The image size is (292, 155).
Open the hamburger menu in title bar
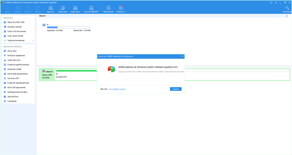pyautogui.click(x=276, y=3)
